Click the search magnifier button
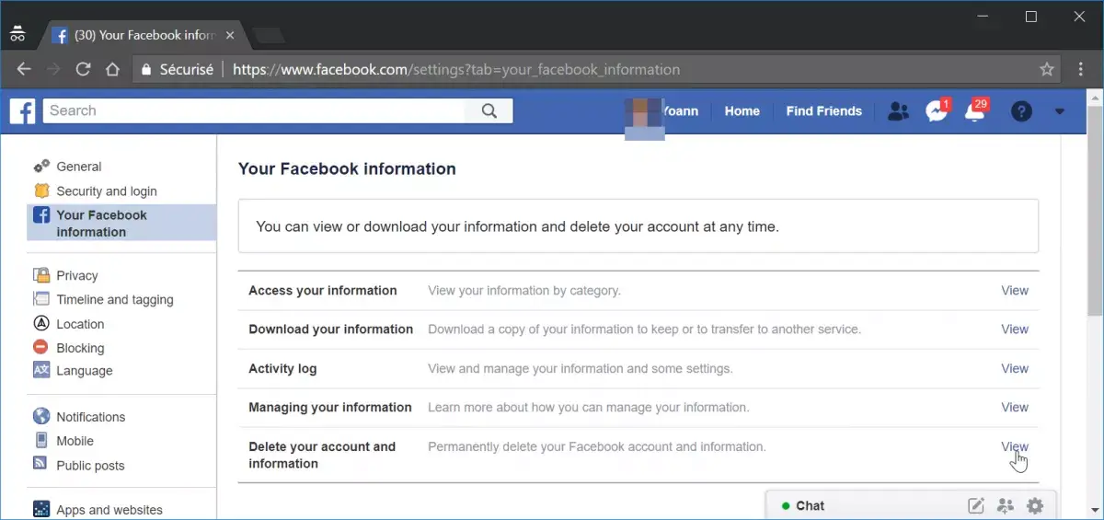Screen dimensions: 1104x520 click(x=489, y=111)
